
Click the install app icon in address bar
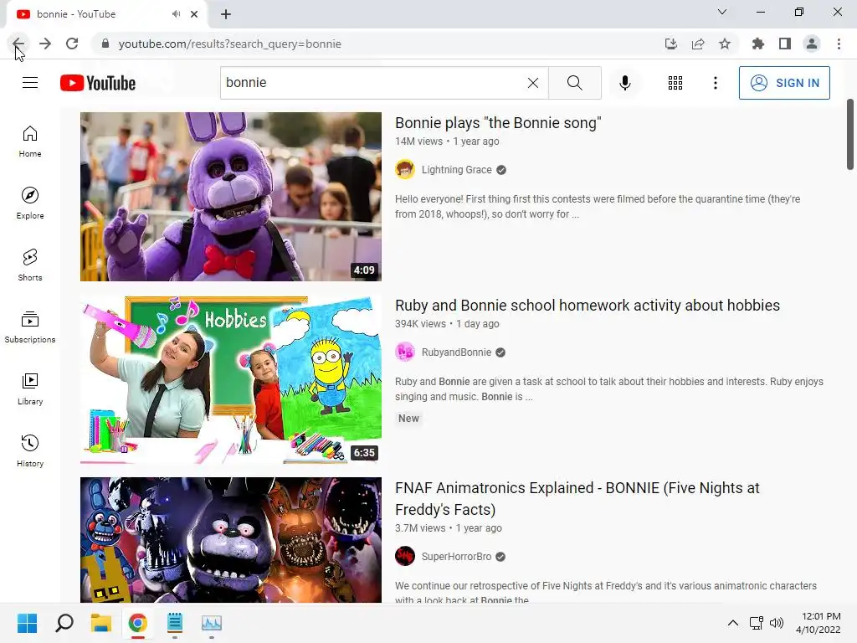pyautogui.click(x=670, y=44)
